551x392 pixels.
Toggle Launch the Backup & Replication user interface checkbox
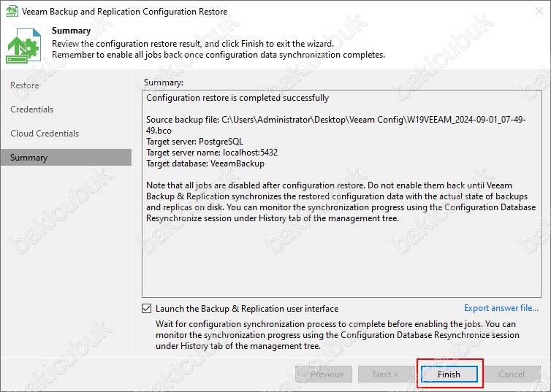point(147,309)
